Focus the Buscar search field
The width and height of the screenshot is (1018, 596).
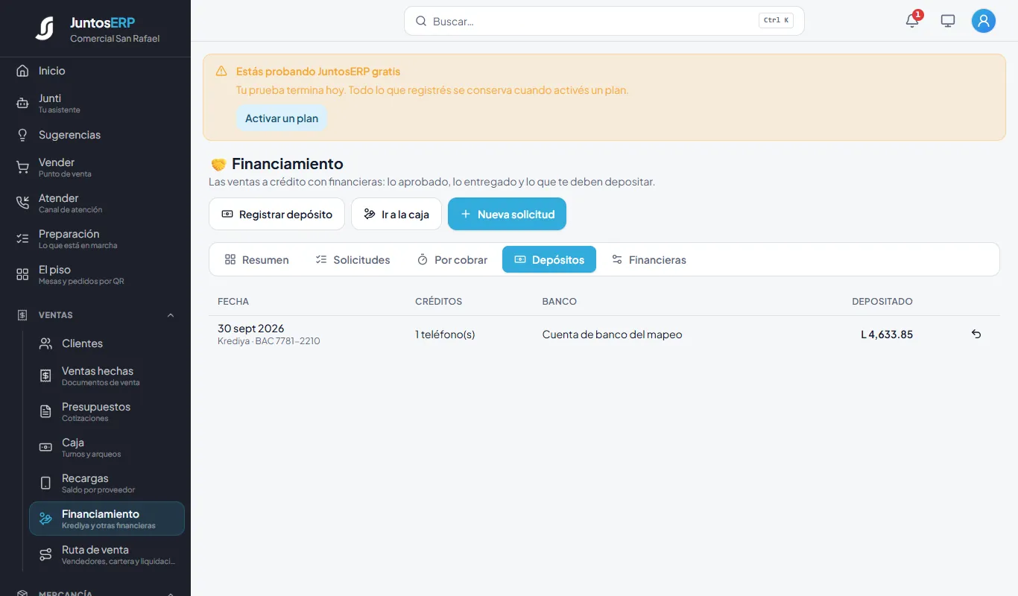click(x=604, y=21)
